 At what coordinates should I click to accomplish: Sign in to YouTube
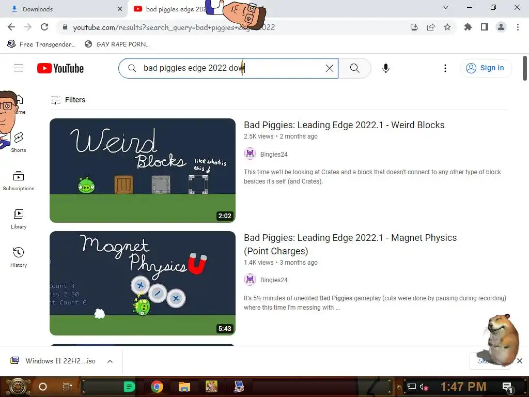[x=486, y=68]
